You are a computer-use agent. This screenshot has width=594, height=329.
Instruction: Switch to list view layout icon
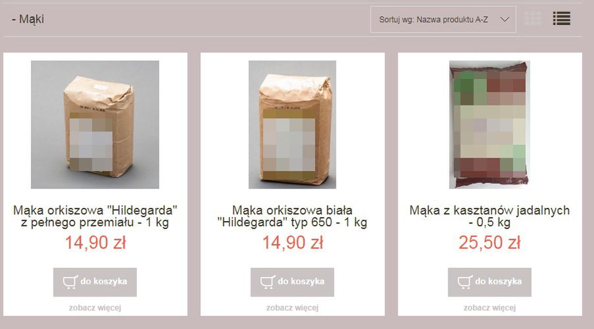pyautogui.click(x=561, y=18)
